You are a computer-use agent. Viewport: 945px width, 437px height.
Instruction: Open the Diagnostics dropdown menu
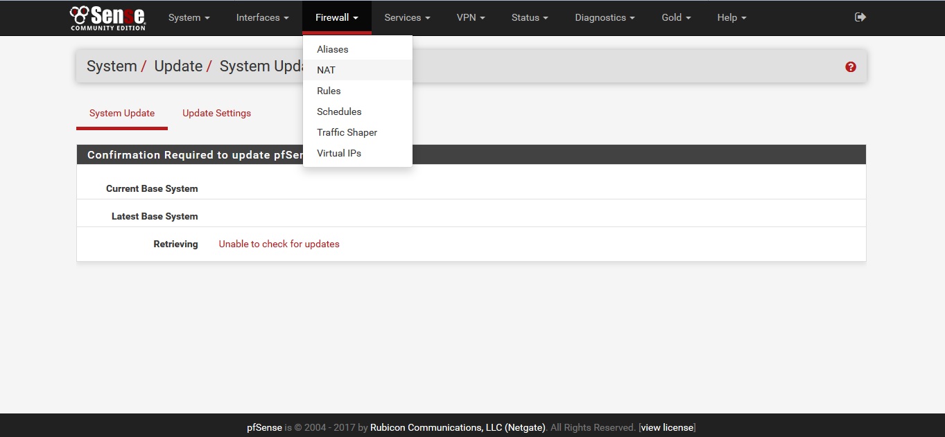tap(605, 18)
